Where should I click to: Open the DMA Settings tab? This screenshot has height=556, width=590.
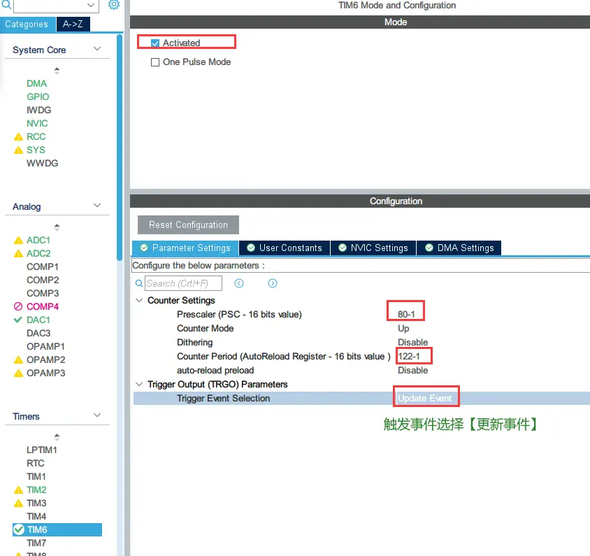tap(459, 248)
